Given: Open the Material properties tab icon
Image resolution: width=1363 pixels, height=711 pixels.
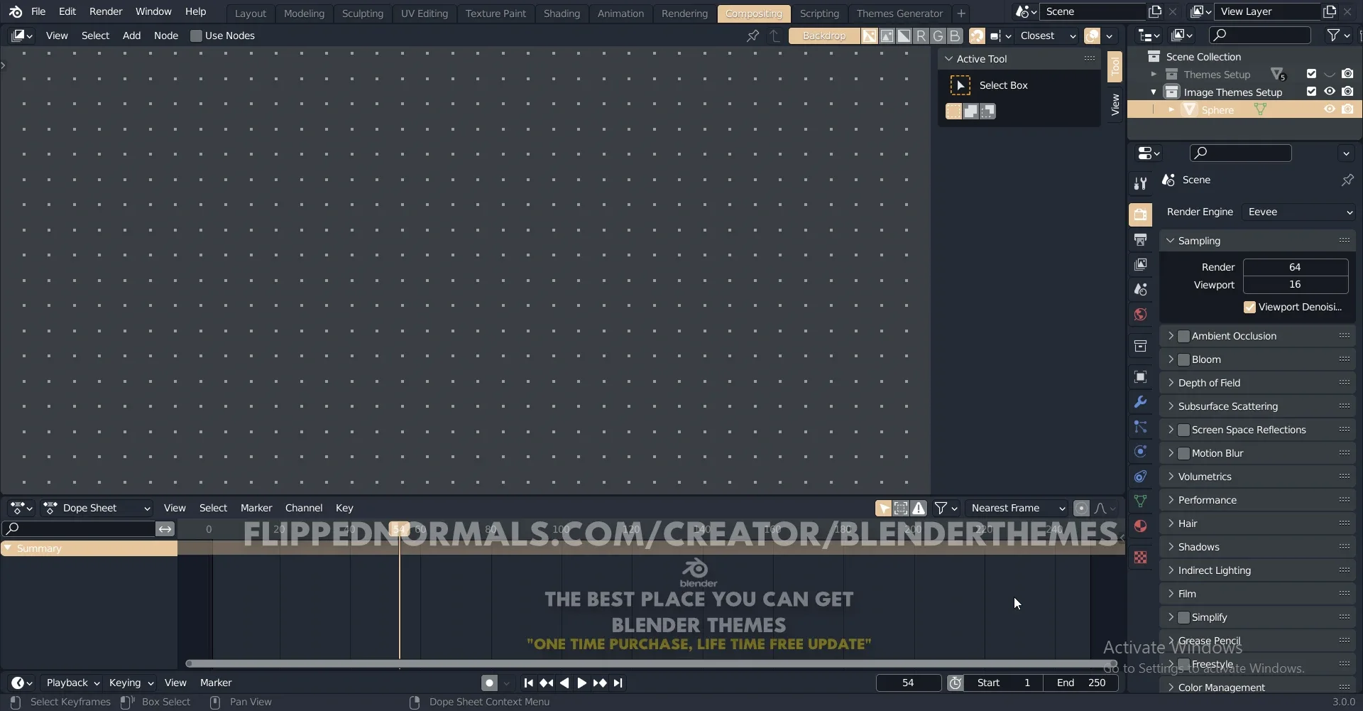Looking at the screenshot, I should click(1140, 526).
